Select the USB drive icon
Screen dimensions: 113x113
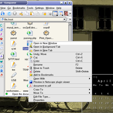pyautogui.click(x=14, y=75)
